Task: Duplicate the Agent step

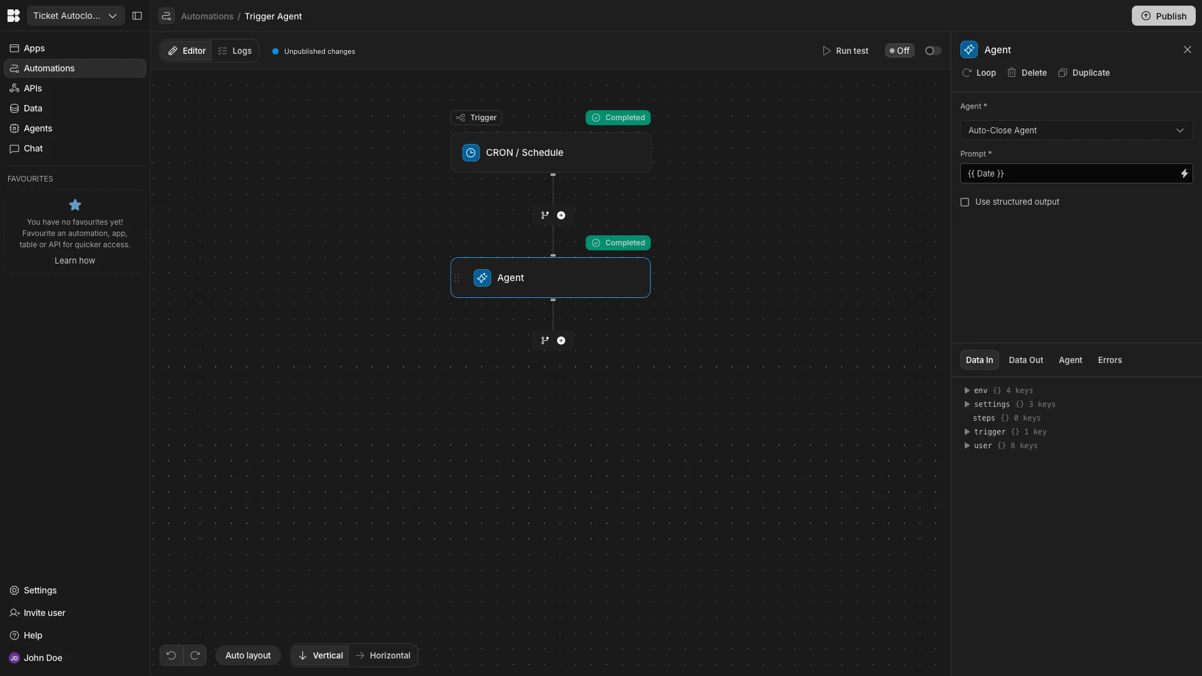Action: [1084, 73]
